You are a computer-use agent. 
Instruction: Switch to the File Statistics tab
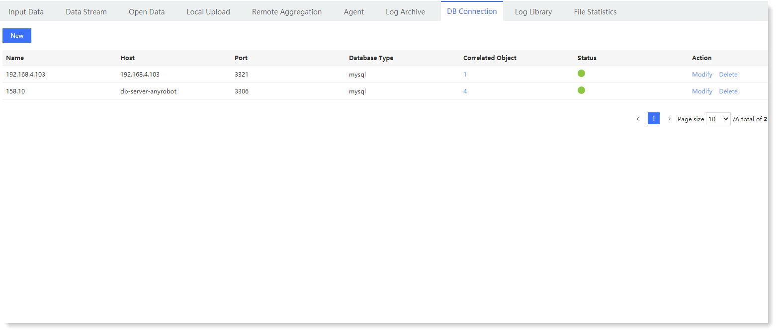pyautogui.click(x=595, y=12)
